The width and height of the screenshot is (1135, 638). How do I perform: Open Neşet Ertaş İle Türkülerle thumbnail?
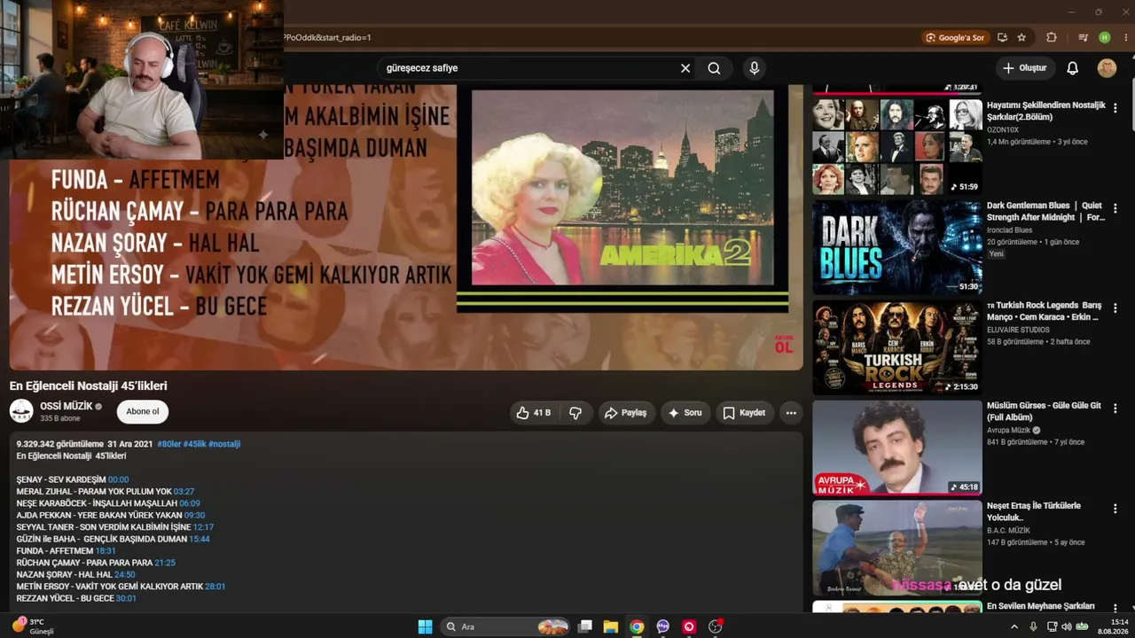pos(897,548)
